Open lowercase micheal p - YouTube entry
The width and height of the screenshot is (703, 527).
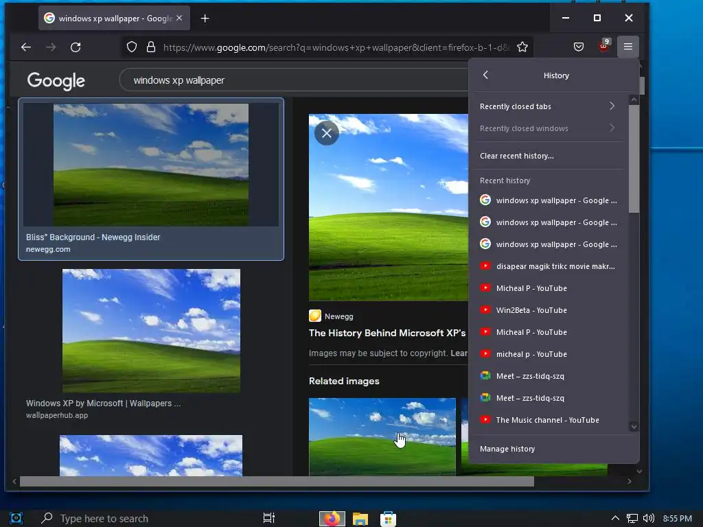coord(549,354)
